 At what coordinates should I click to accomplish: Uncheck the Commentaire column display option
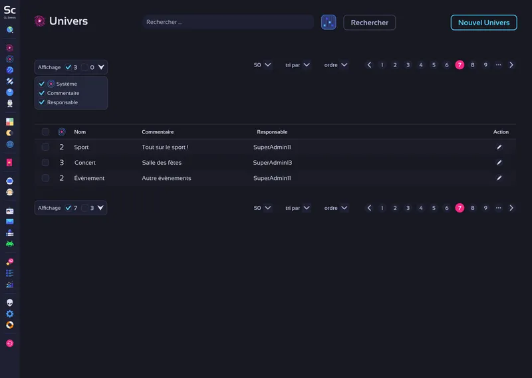tap(42, 93)
